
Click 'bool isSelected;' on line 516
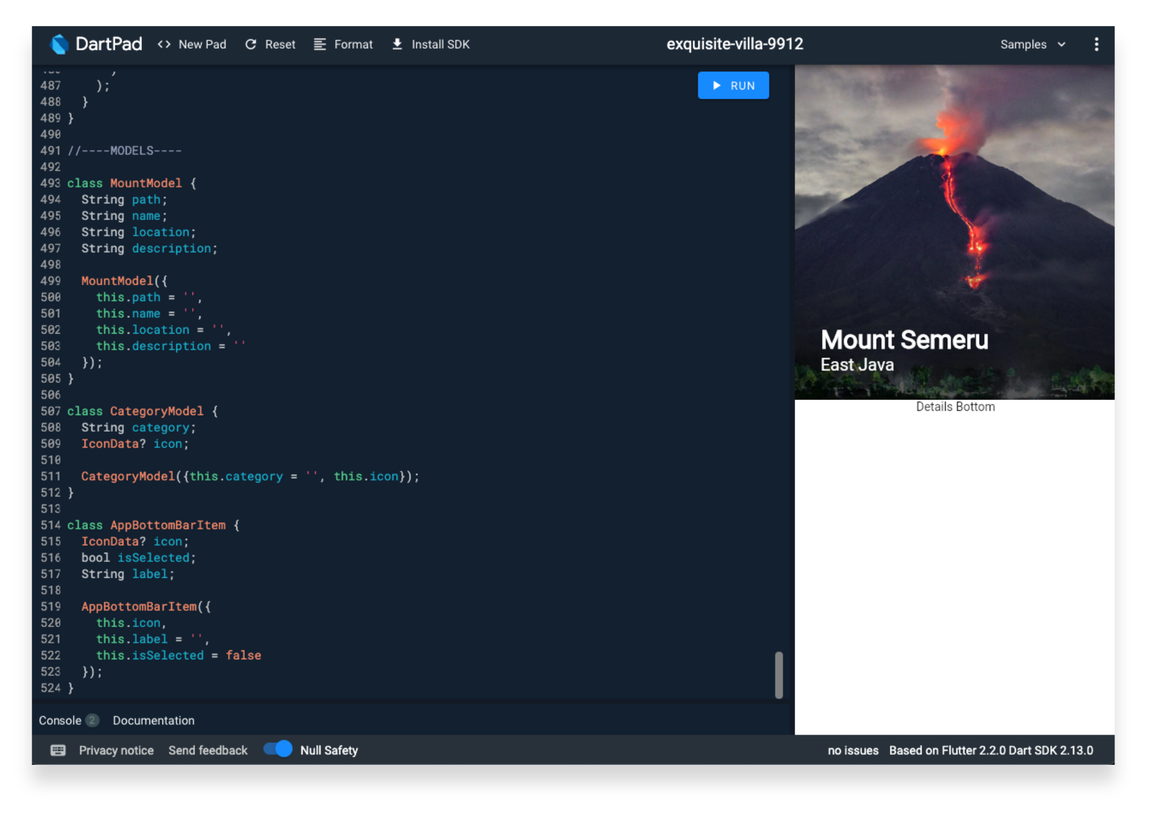click(x=139, y=558)
